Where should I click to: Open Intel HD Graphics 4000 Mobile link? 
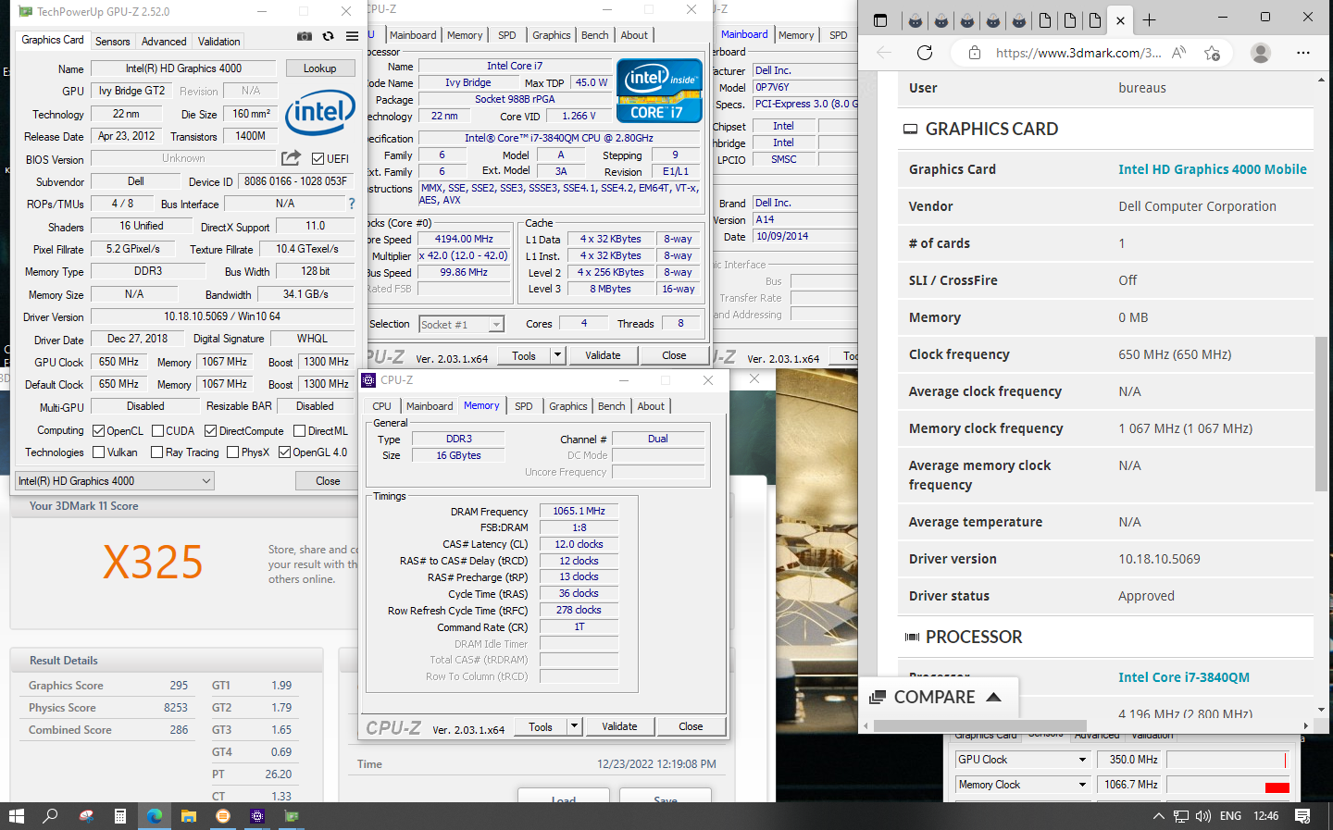point(1213,169)
